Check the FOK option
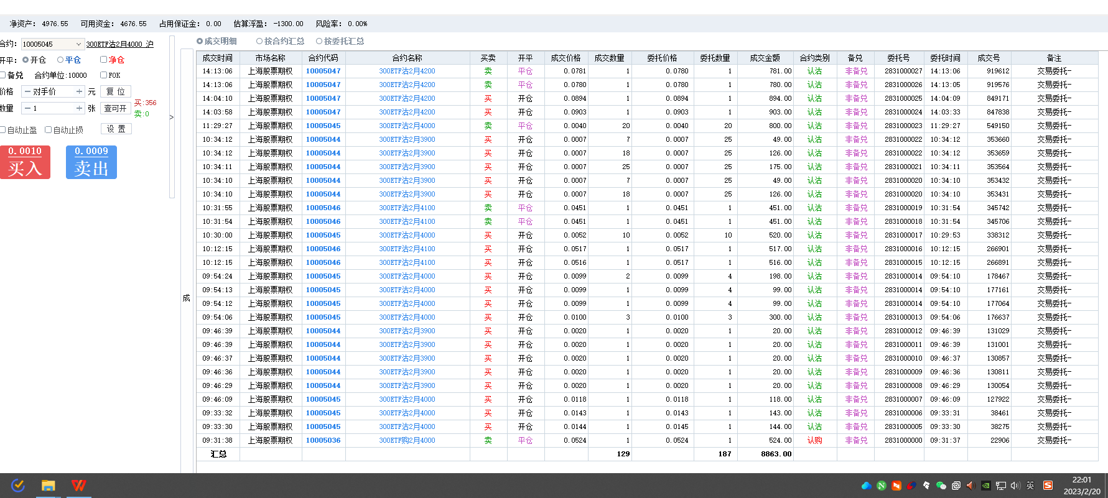Image resolution: width=1108 pixels, height=498 pixels. (104, 75)
